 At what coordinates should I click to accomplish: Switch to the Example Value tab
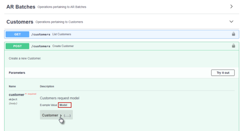coord(48,105)
